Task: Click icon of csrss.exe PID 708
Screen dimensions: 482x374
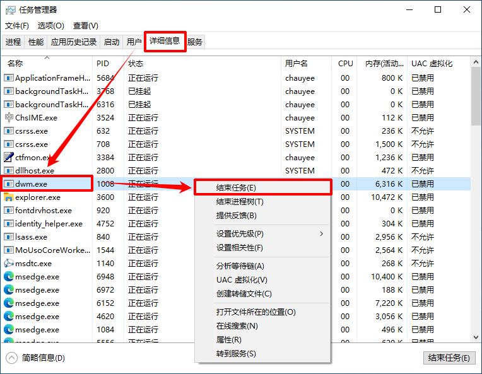Action: [x=9, y=144]
